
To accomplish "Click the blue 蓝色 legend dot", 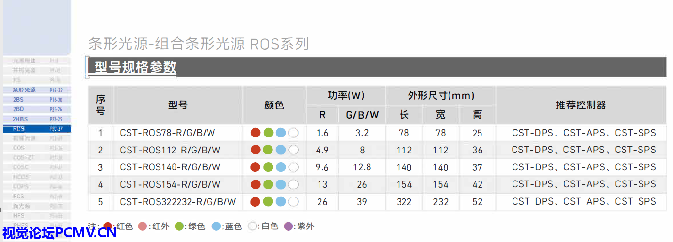I will tap(216, 227).
